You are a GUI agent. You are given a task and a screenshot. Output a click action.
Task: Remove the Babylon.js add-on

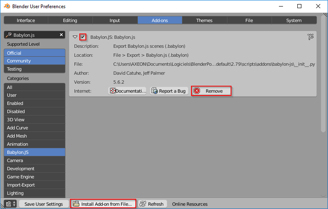click(x=211, y=91)
